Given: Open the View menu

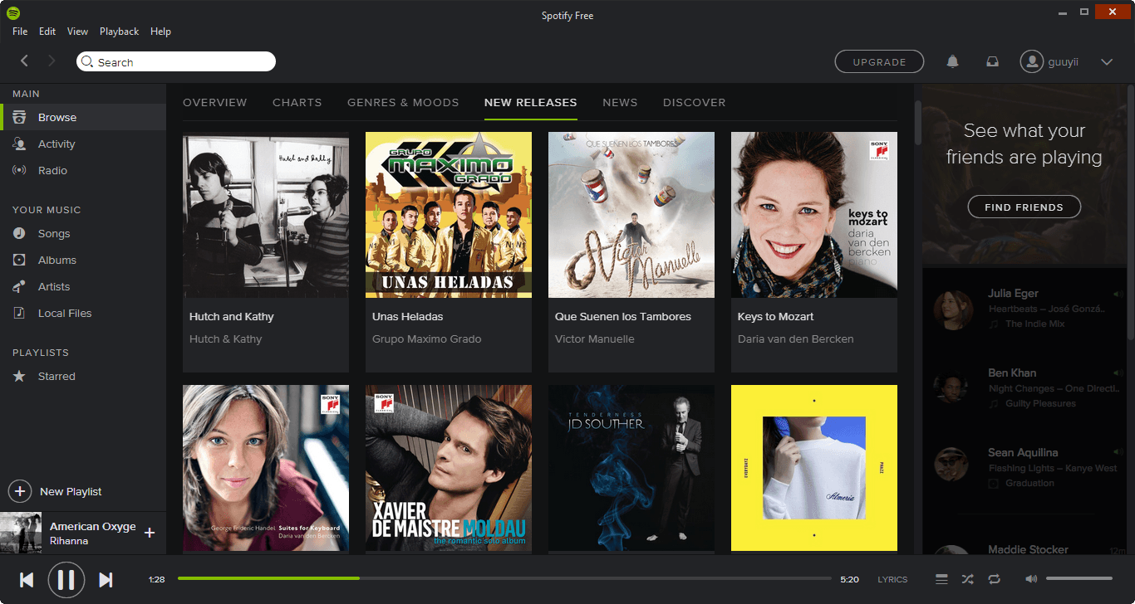Looking at the screenshot, I should [x=77, y=32].
